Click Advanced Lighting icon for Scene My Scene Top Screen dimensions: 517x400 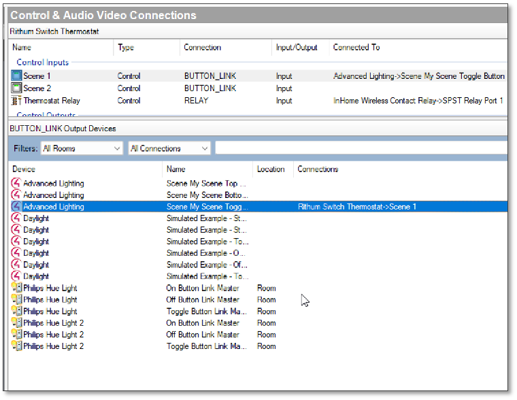(x=16, y=183)
